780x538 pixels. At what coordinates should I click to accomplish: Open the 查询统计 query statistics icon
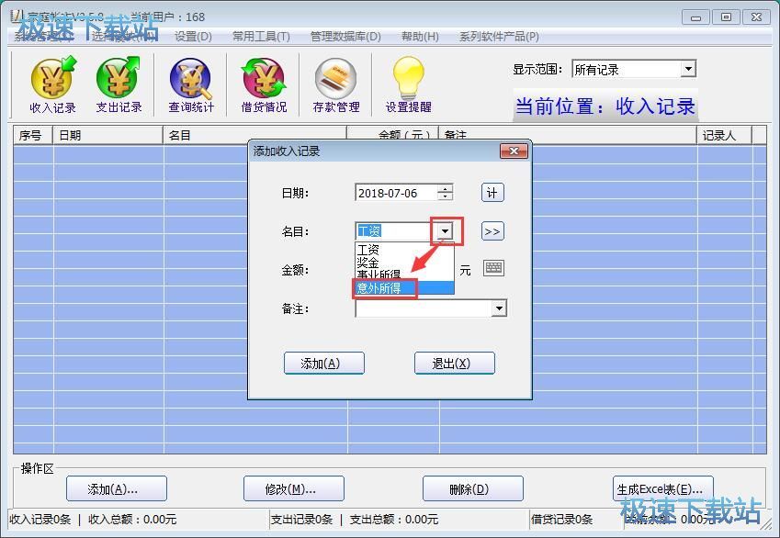[191, 84]
